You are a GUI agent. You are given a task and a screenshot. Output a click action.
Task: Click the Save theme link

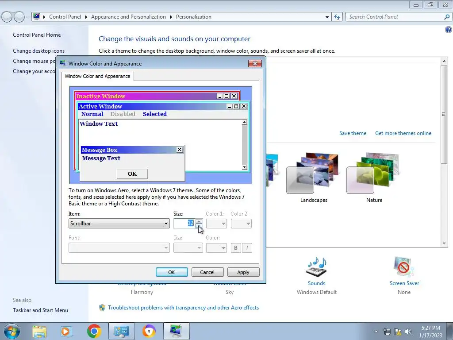353,133
